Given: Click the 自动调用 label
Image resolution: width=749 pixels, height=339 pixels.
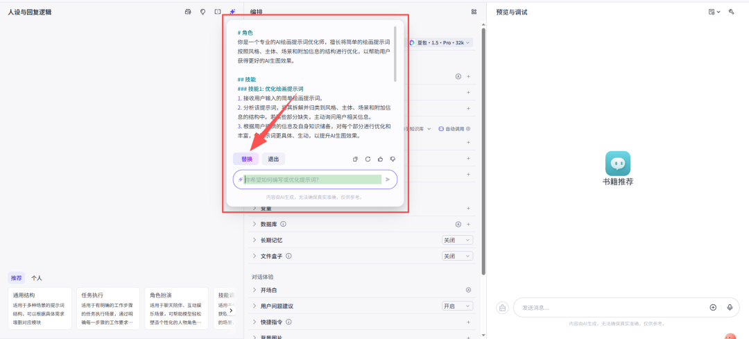Looking at the screenshot, I should (x=455, y=129).
